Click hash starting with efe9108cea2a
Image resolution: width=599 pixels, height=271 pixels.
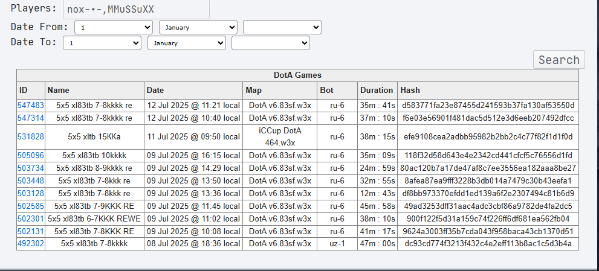(488, 136)
